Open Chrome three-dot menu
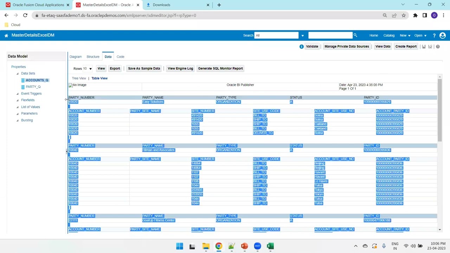 (x=444, y=15)
